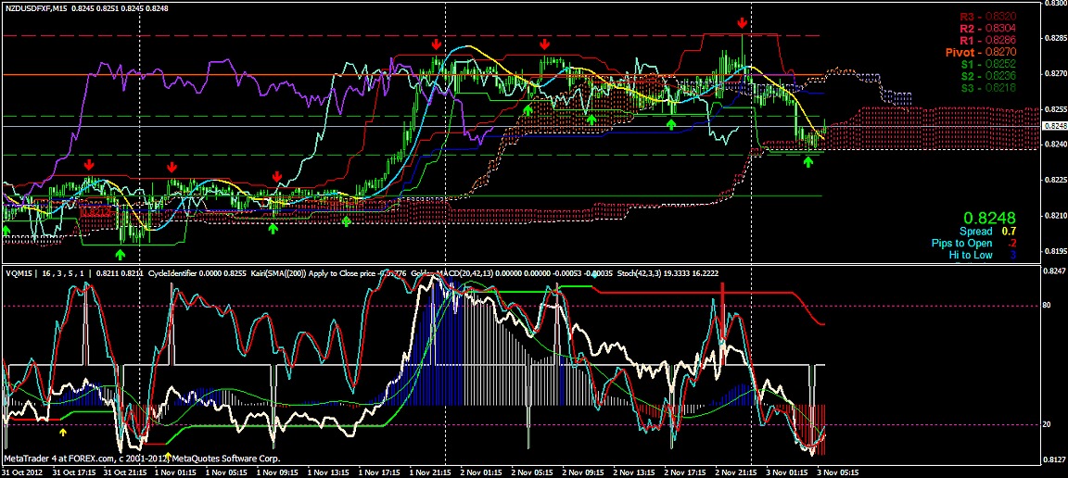Click the leftmost red down arrow on the price chart
Image resolution: width=1068 pixels, height=478 pixels.
click(89, 164)
